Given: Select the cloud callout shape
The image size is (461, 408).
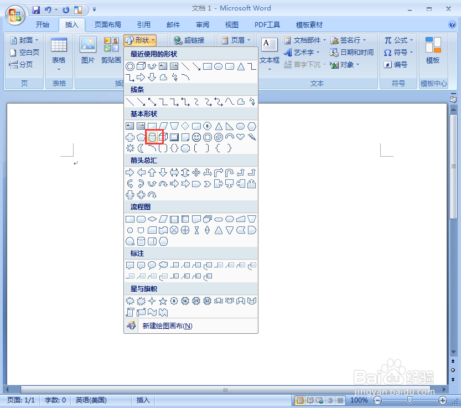Looking at the screenshot, I should pos(163,265).
